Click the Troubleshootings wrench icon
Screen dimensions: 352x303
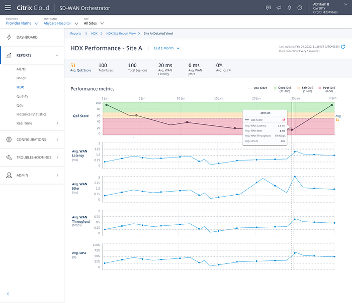9,158
